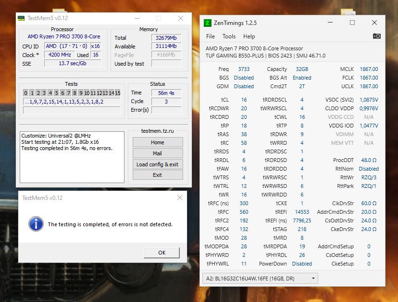Viewport: 398px width, 302px height.
Task: Click the CPU ID x16 field
Action: 96,46
